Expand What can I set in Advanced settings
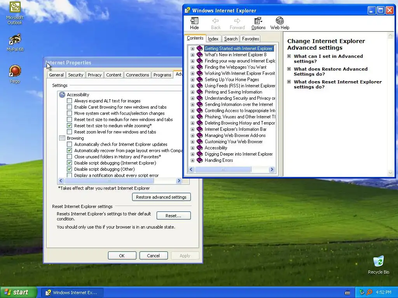398x298 pixels. pos(289,56)
